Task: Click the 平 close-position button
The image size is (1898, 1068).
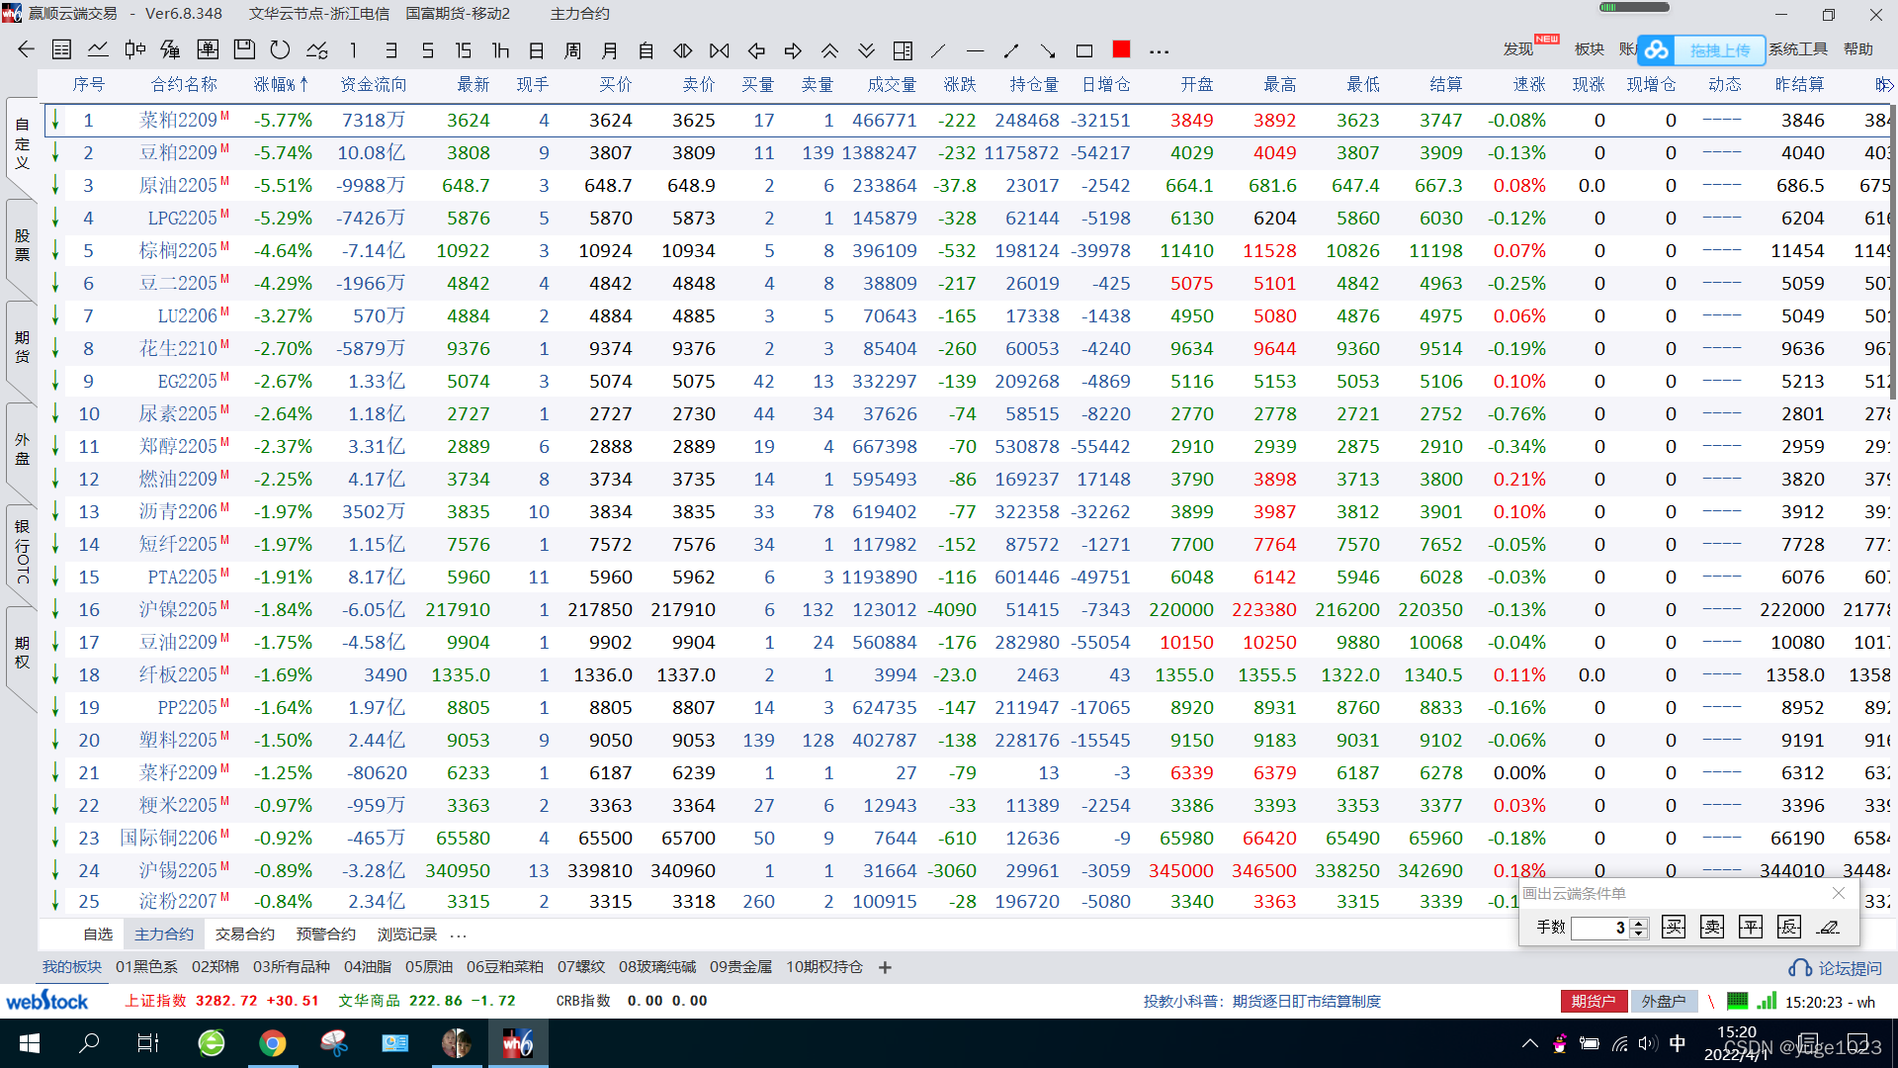Action: pyautogui.click(x=1751, y=927)
